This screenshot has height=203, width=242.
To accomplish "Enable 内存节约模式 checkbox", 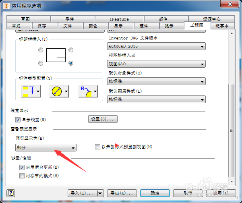I will tap(22, 176).
